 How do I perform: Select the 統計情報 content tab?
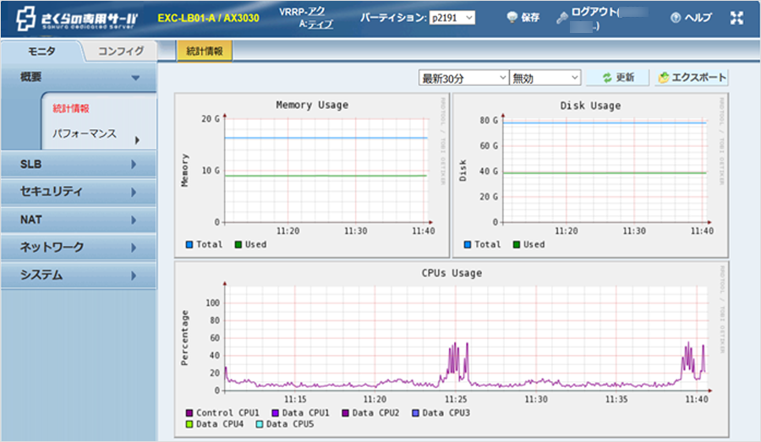(x=204, y=52)
